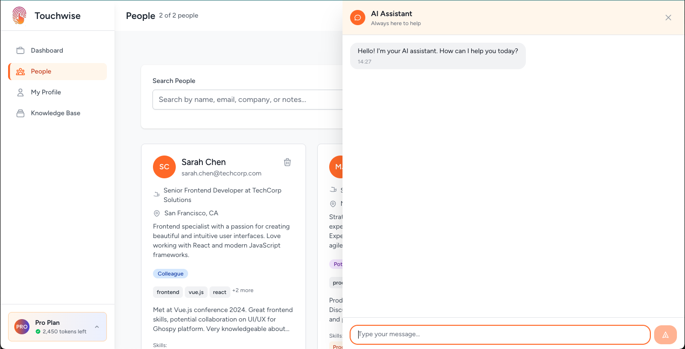Send the message with the send icon

(x=665, y=335)
